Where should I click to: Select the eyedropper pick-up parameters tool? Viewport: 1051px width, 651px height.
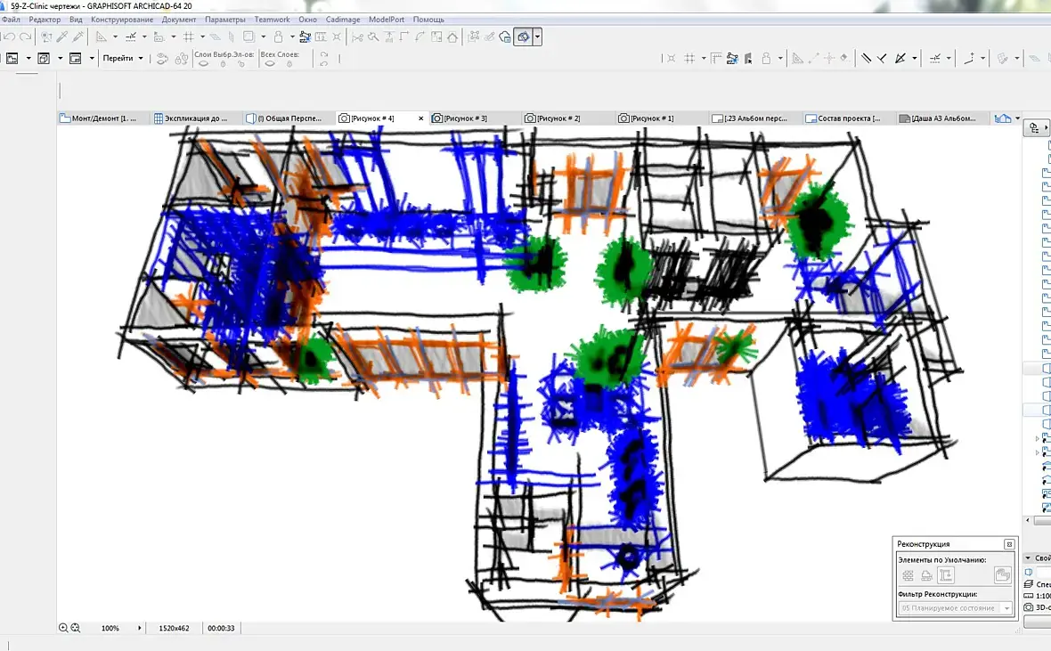(x=62, y=37)
